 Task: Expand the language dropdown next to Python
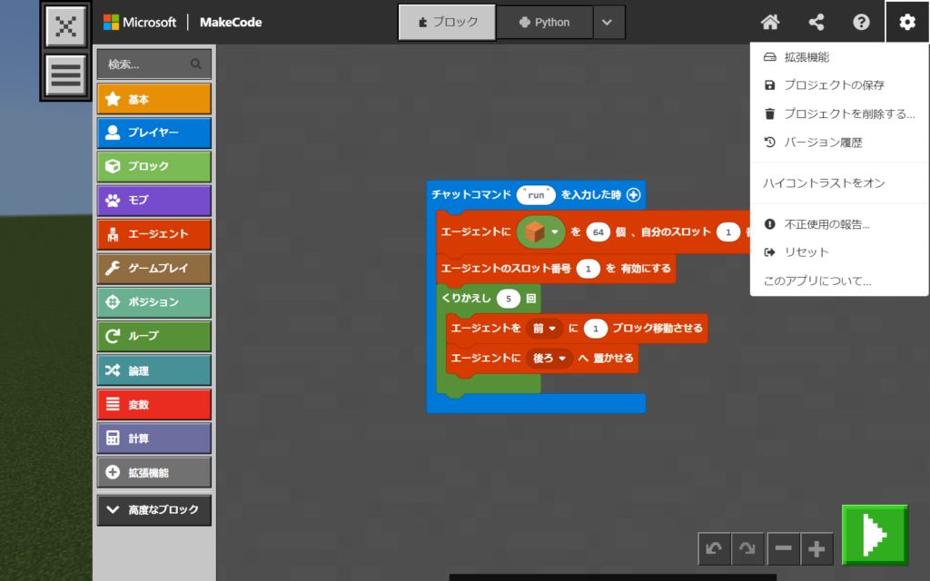tap(608, 22)
